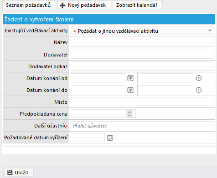Open time picker for Datum konání od

199,78
